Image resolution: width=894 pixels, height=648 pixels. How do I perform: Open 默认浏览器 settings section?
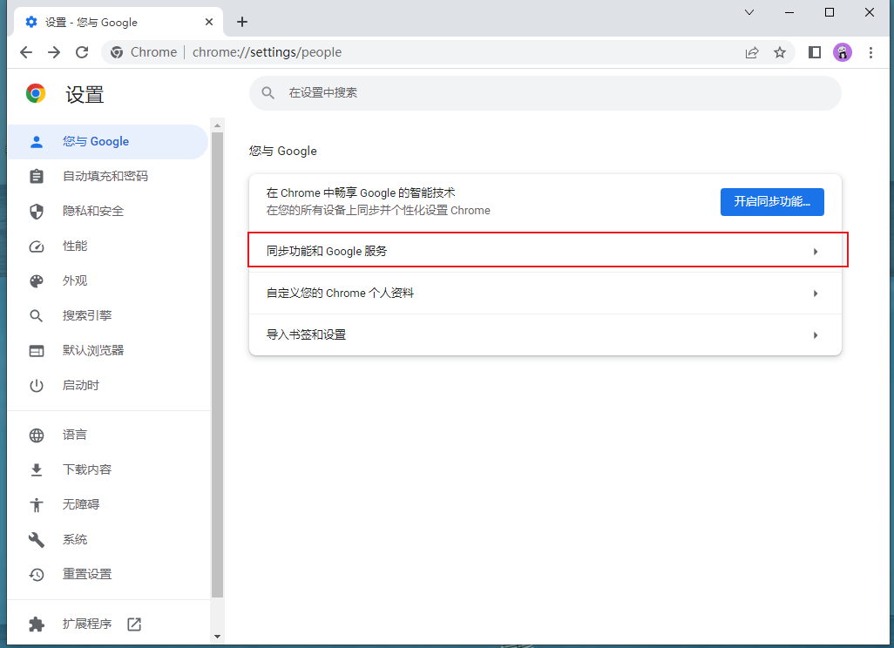[x=108, y=351]
